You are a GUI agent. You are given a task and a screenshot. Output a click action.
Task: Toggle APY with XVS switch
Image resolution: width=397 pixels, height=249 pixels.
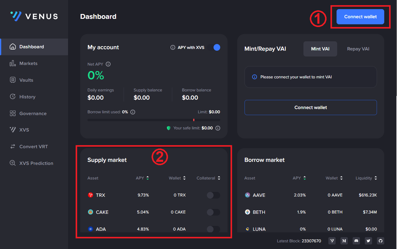[x=216, y=47]
